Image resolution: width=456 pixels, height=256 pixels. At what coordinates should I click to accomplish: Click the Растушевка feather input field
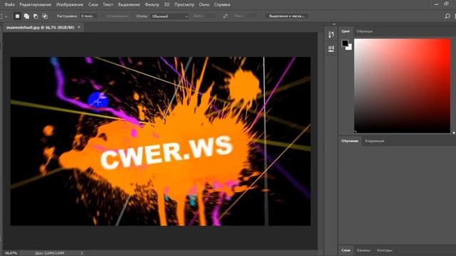pos(88,16)
